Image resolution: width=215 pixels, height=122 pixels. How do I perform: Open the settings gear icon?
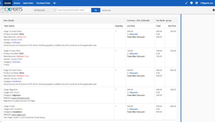tap(197, 3)
